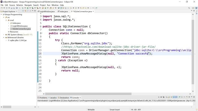Open the Run button dropdown arrow

click(30, 8)
